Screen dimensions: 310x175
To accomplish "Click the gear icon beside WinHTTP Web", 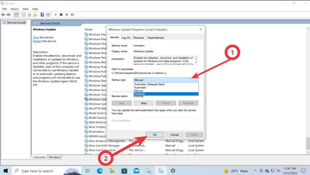I will point(86,108).
